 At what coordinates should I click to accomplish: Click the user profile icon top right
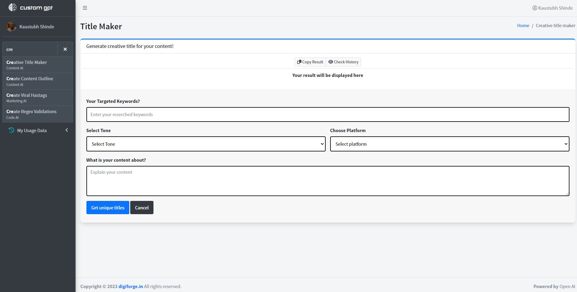click(x=534, y=8)
